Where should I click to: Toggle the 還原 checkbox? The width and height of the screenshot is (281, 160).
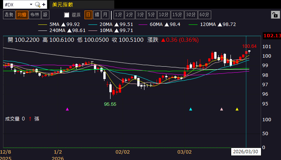point(67,15)
